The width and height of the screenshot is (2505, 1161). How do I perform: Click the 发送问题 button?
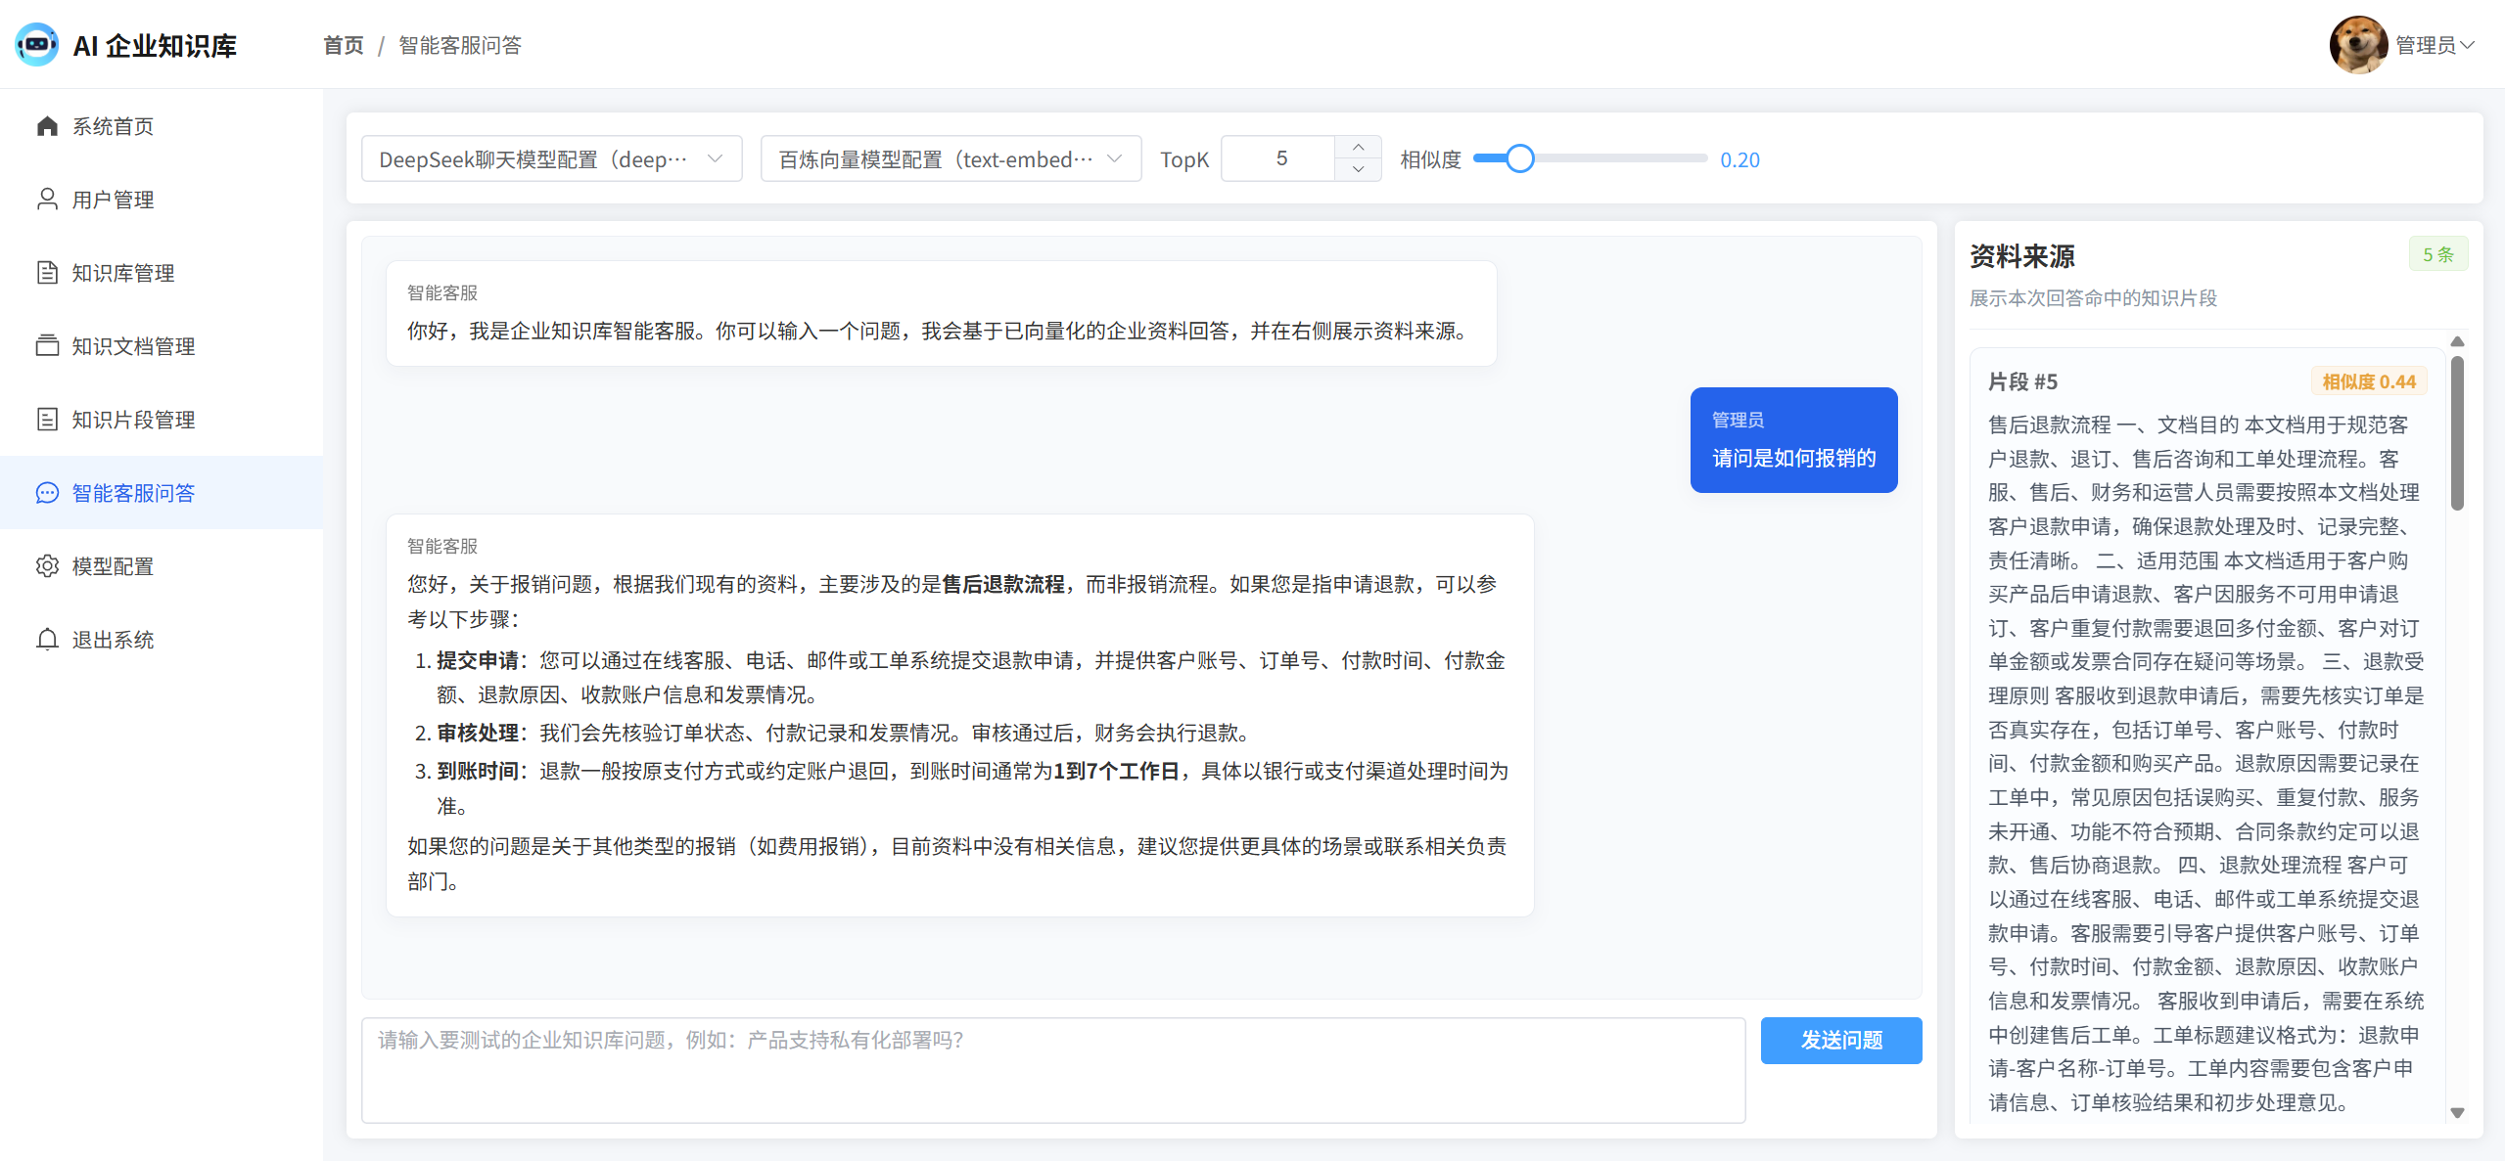coord(1841,1040)
